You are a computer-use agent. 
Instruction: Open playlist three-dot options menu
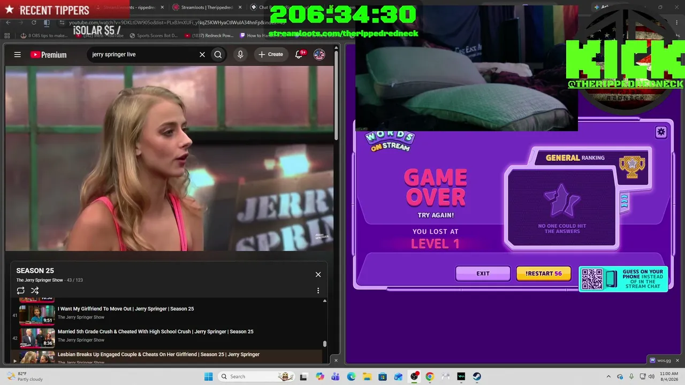click(x=318, y=290)
